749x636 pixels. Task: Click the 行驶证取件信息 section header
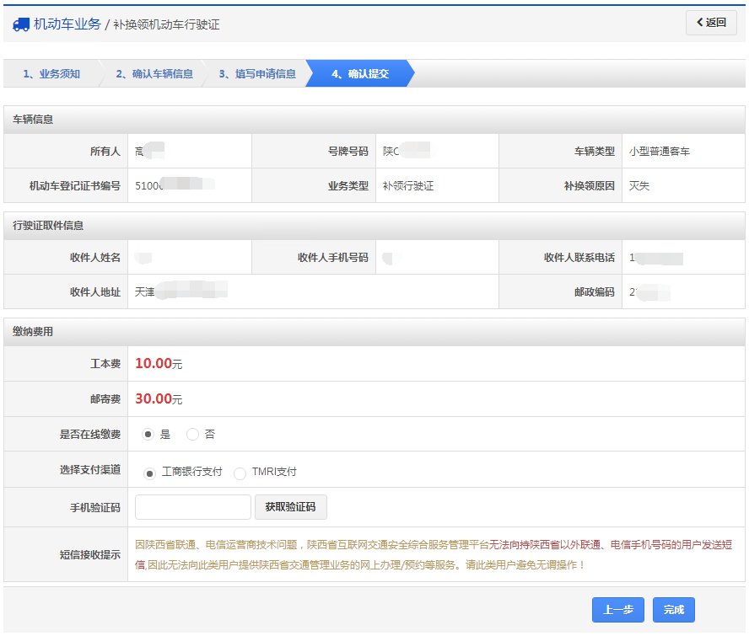48,226
